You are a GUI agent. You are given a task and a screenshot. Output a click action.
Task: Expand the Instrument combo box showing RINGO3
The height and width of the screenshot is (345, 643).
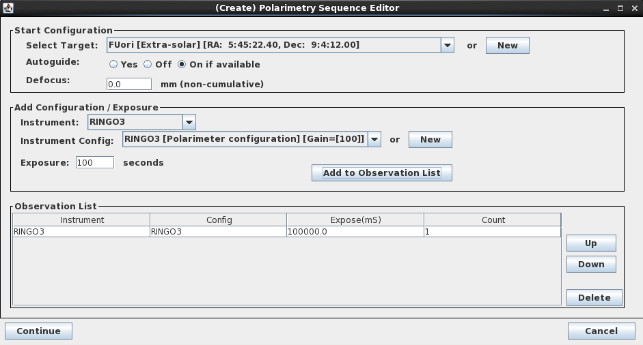142,122
